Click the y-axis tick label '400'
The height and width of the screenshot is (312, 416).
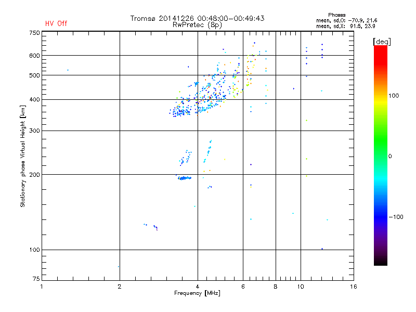34,100
